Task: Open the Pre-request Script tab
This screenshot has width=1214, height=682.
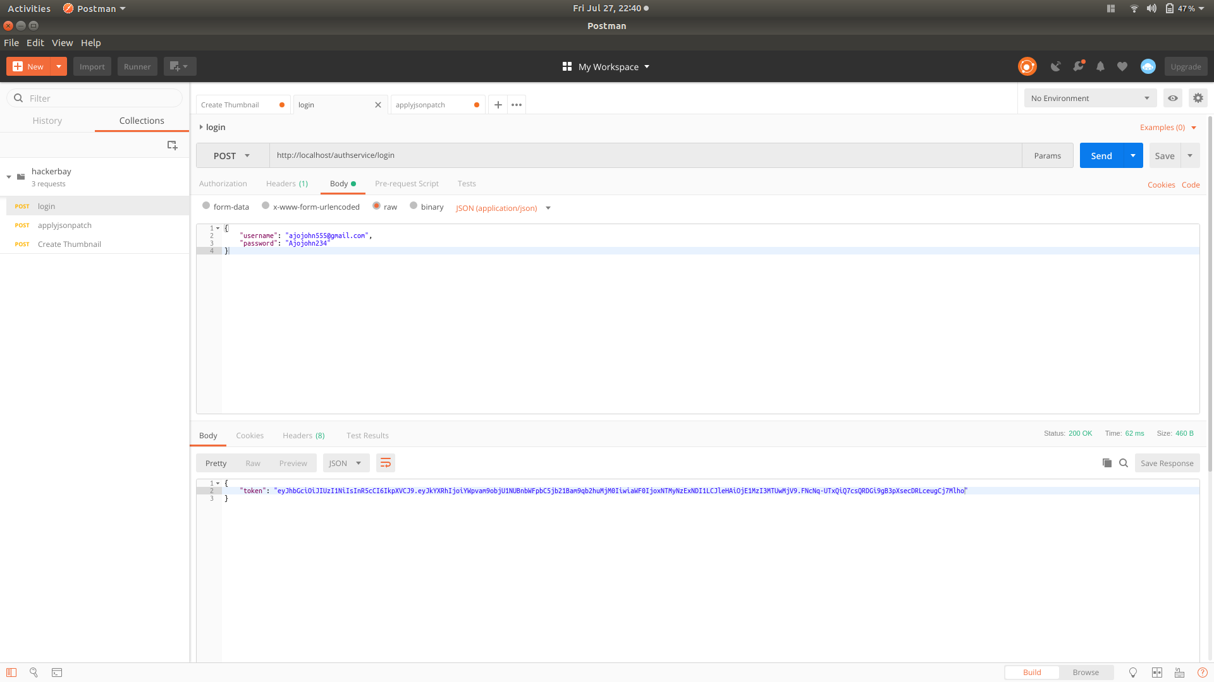Action: pyautogui.click(x=407, y=184)
